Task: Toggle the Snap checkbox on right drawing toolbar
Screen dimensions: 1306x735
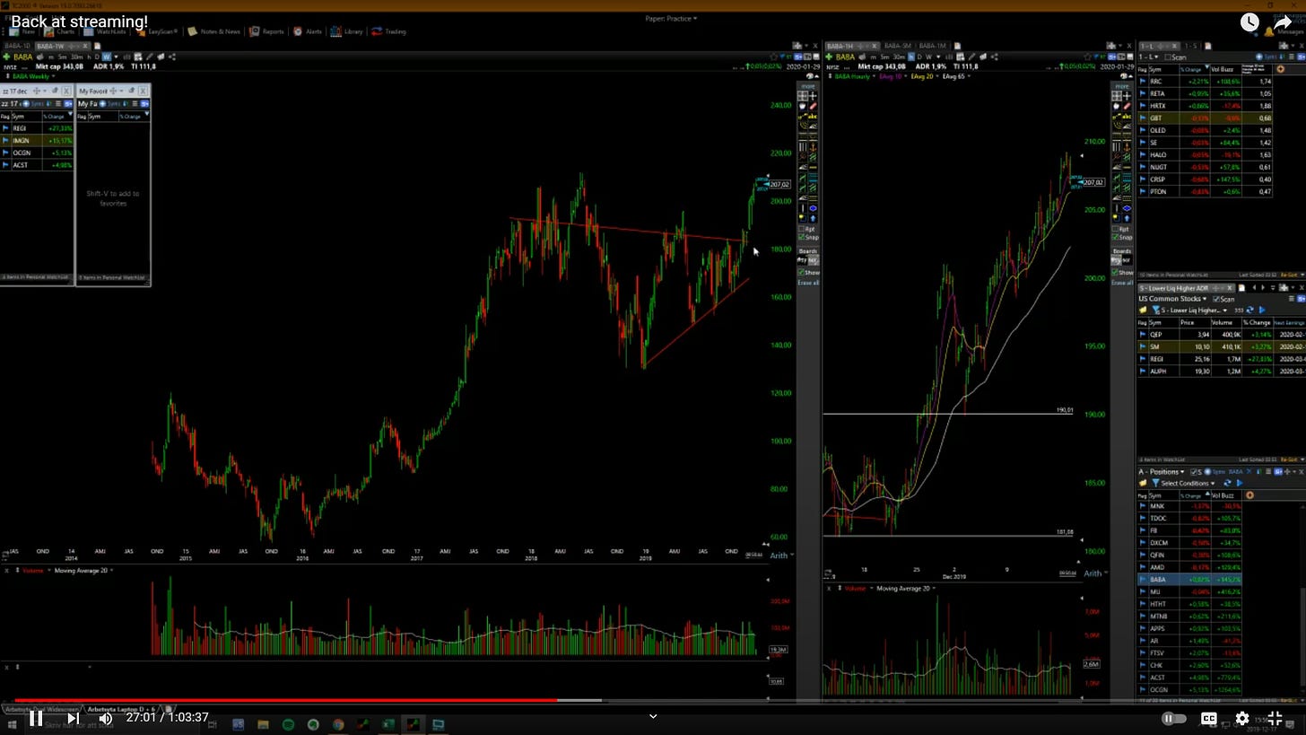Action: click(1116, 238)
